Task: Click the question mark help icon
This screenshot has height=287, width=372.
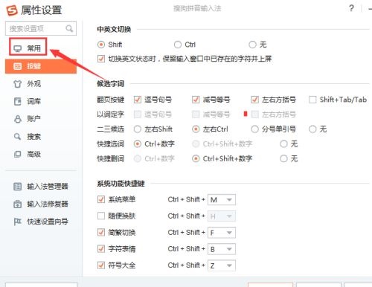Action: (x=351, y=8)
